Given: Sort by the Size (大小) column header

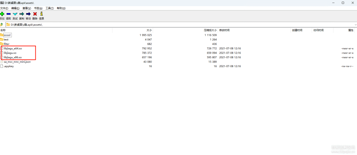Looking at the screenshot, I should point(133,30).
